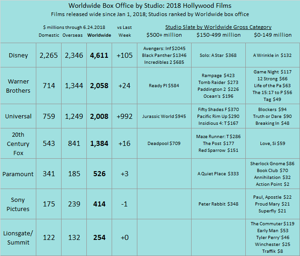
Task: Click Blockers $94 entry
Action: click(x=272, y=109)
